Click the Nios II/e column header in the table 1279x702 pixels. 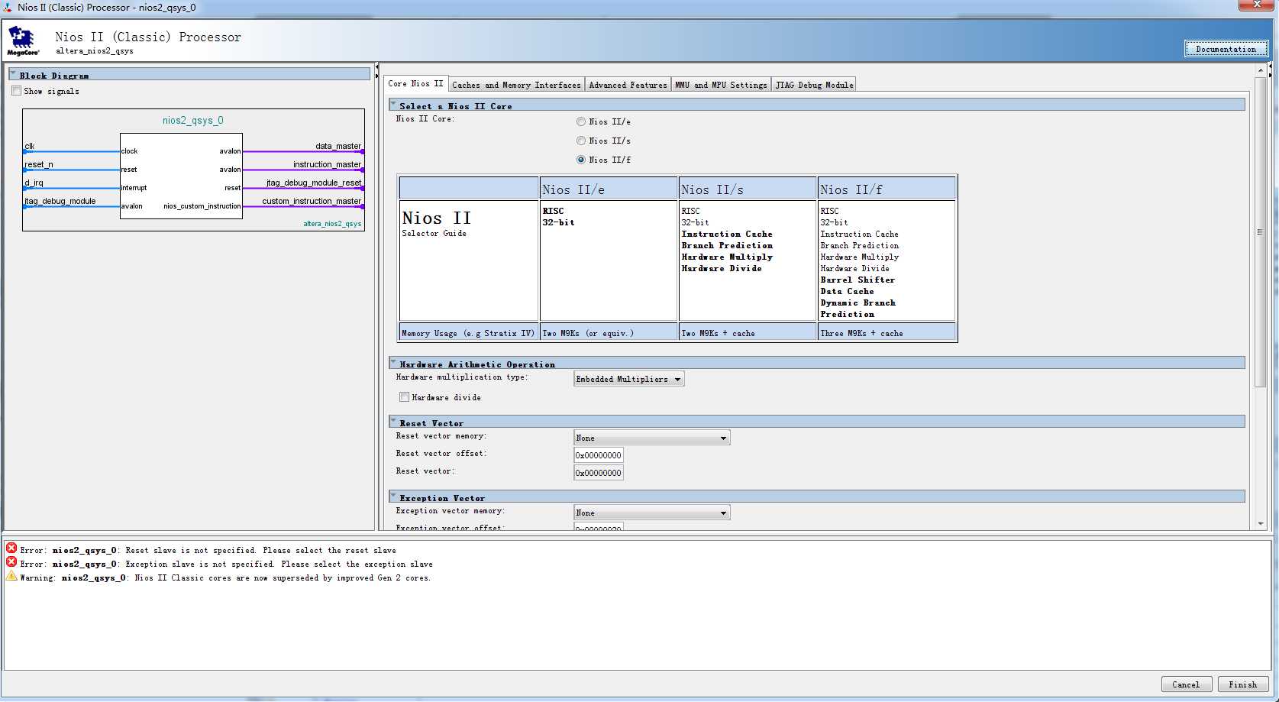pos(609,189)
